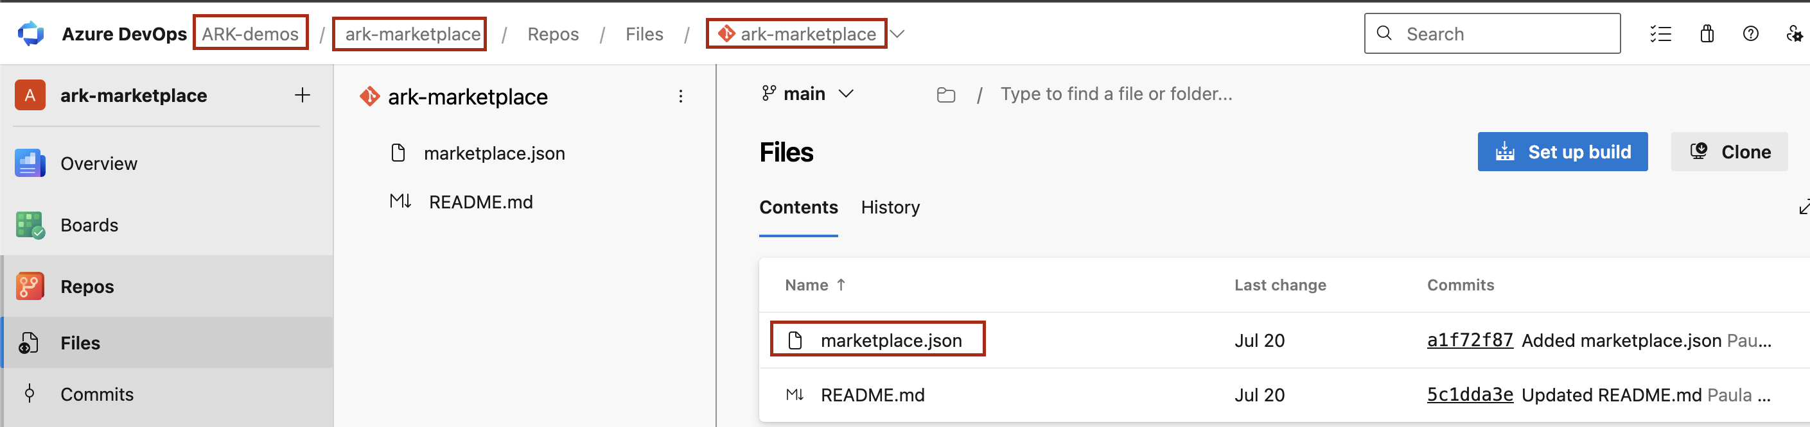Image resolution: width=1810 pixels, height=427 pixels.
Task: Click the Commits sidebar icon
Action: point(30,394)
